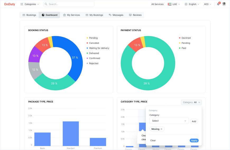230x150 pixels.
Task: Toggle Delivered legend item
Action: point(93,53)
